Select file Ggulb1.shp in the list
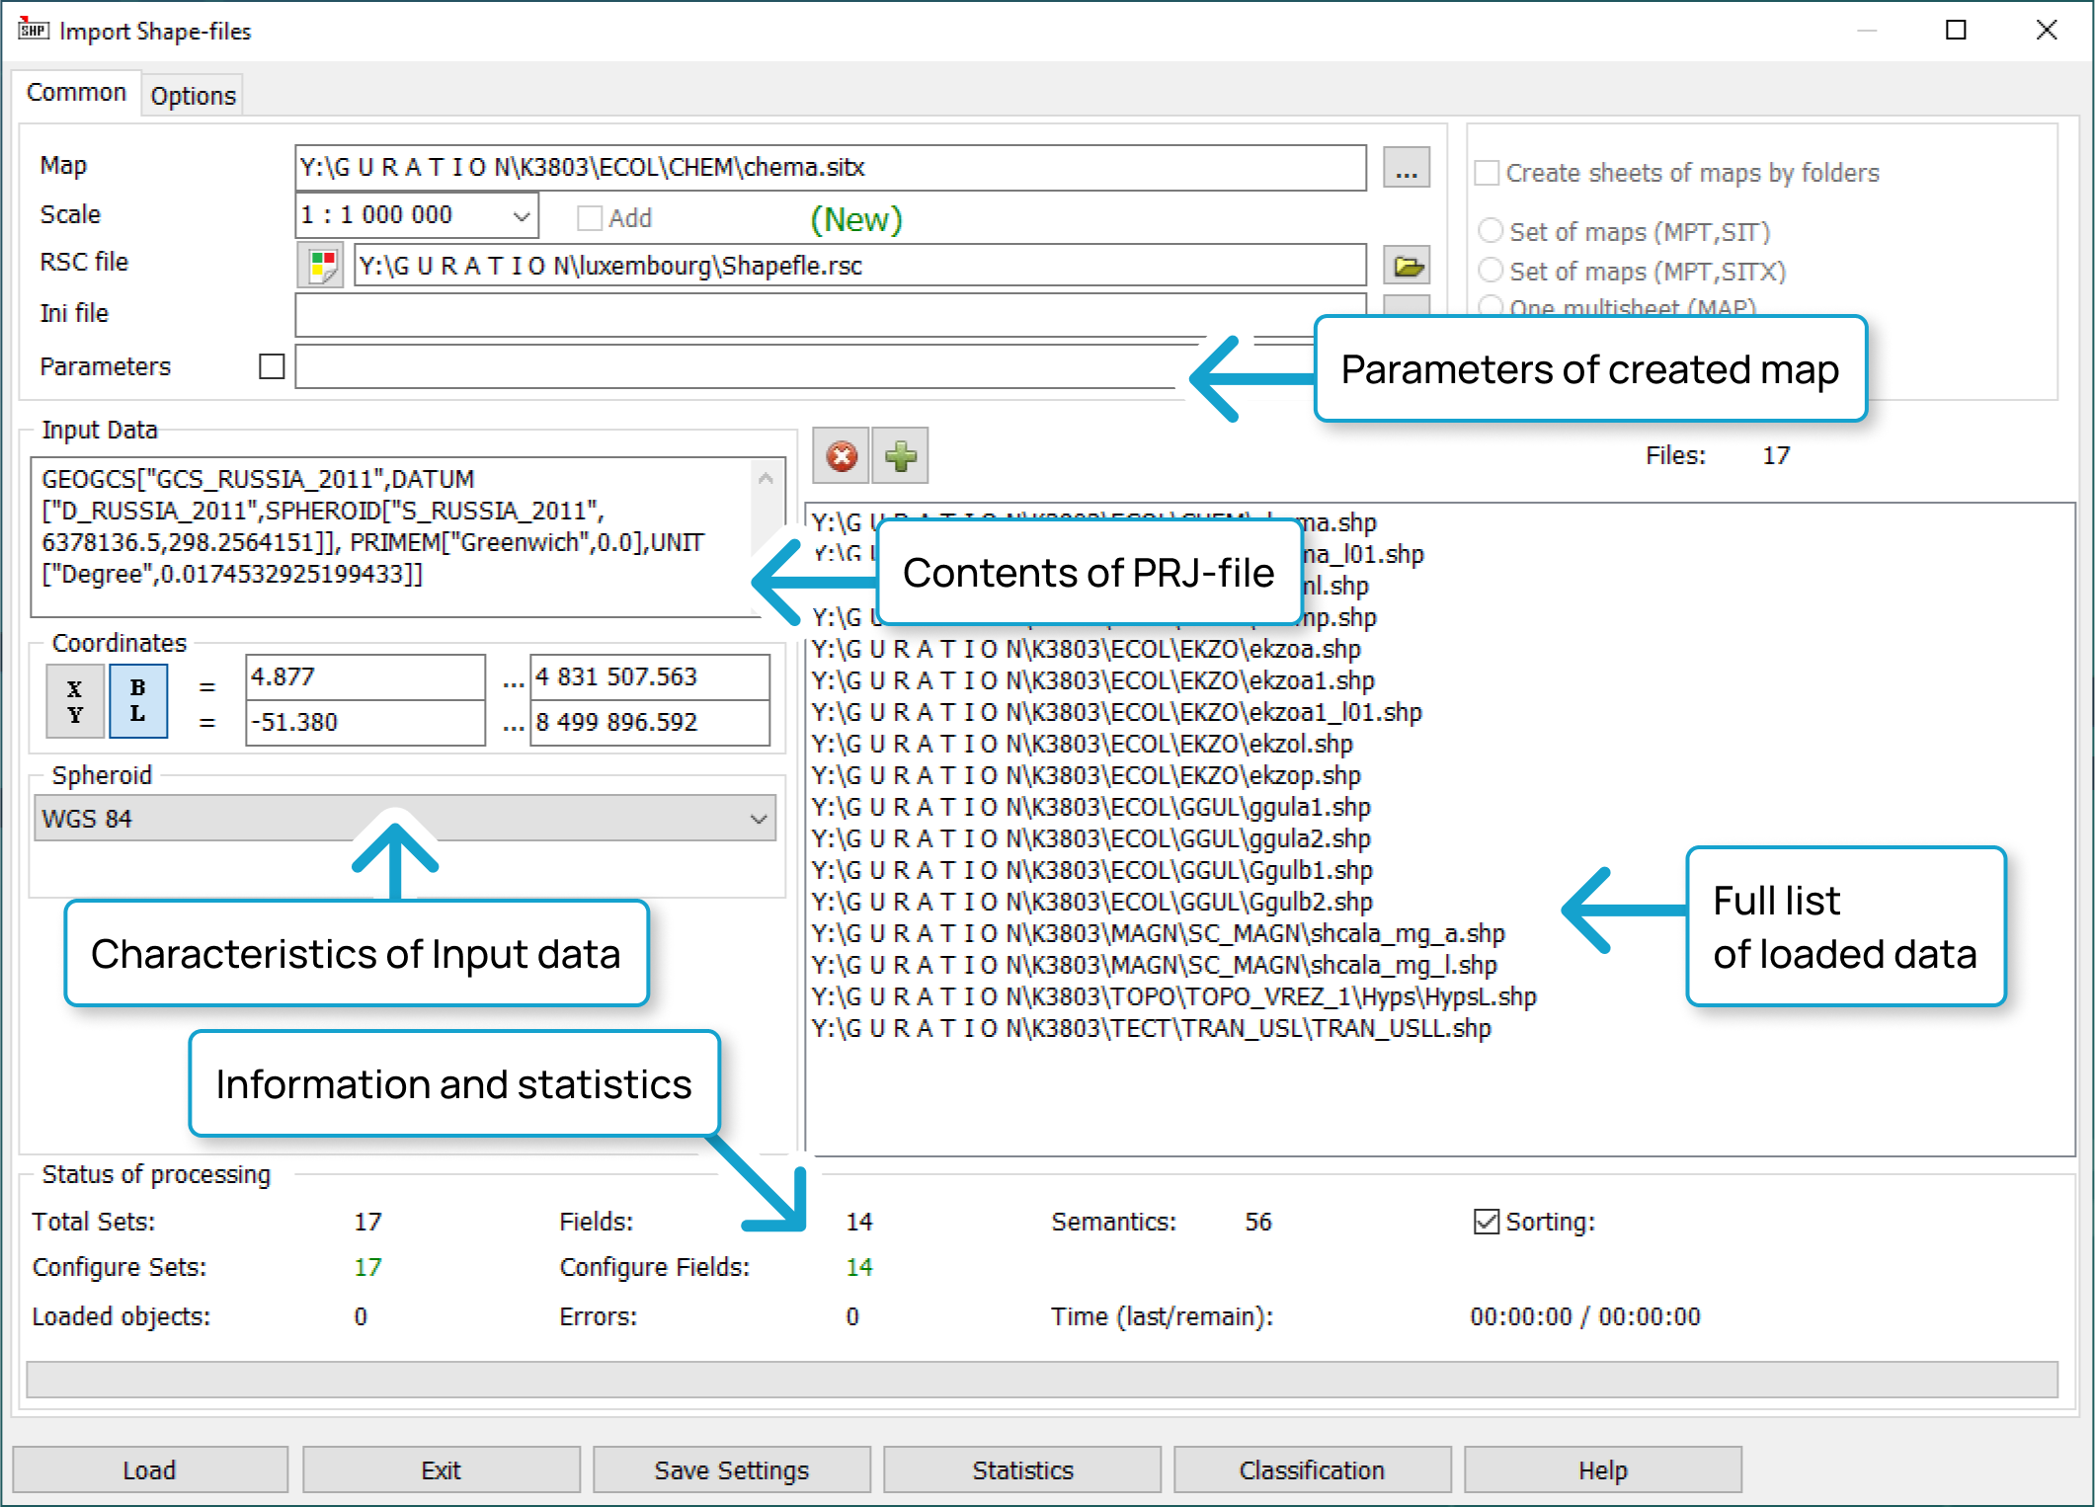The width and height of the screenshot is (2095, 1507). point(1091,871)
